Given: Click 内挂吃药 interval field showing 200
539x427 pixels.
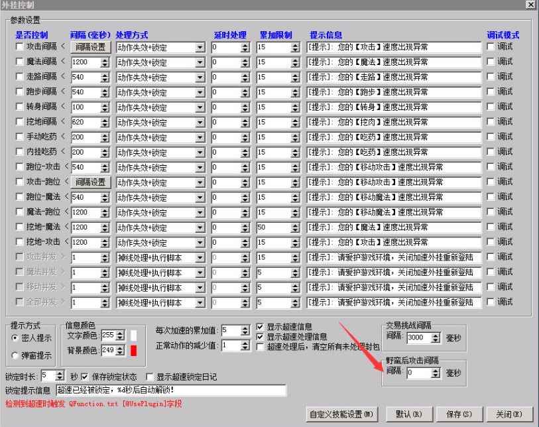Looking at the screenshot, I should [86, 152].
